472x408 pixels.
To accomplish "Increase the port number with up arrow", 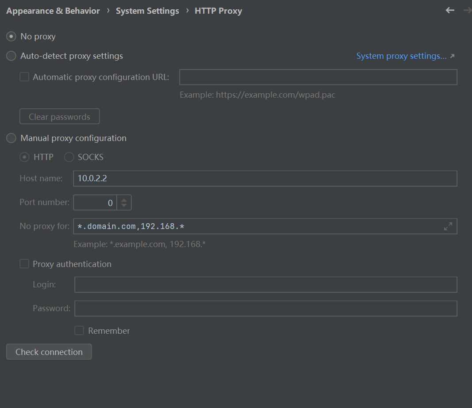I will pos(124,199).
